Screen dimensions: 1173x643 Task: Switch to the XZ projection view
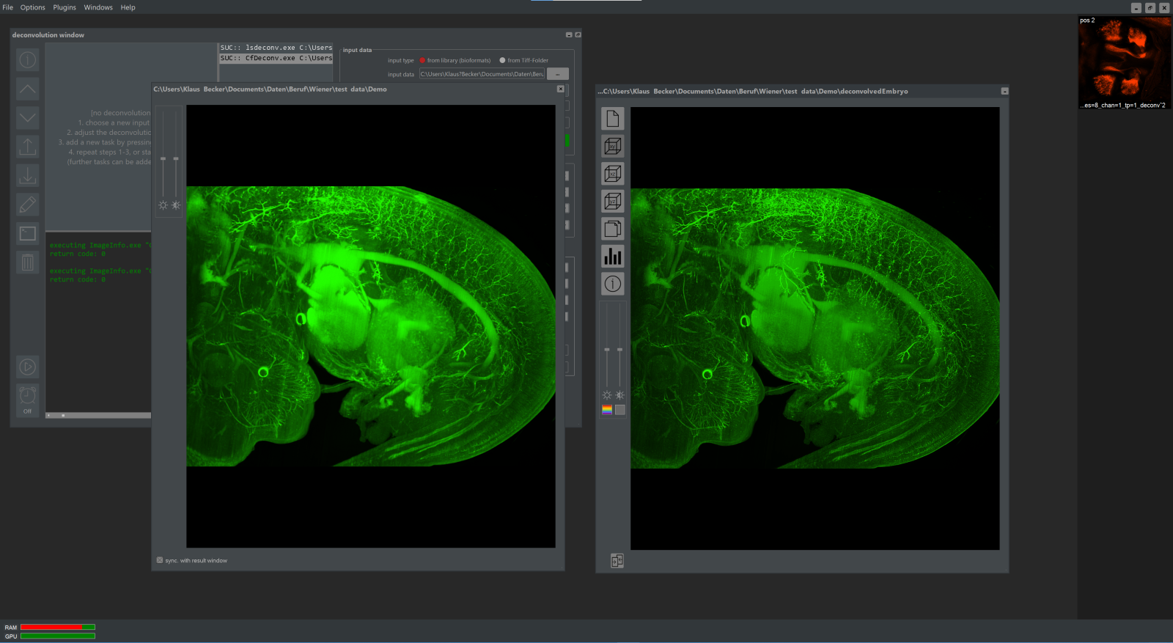coord(612,174)
